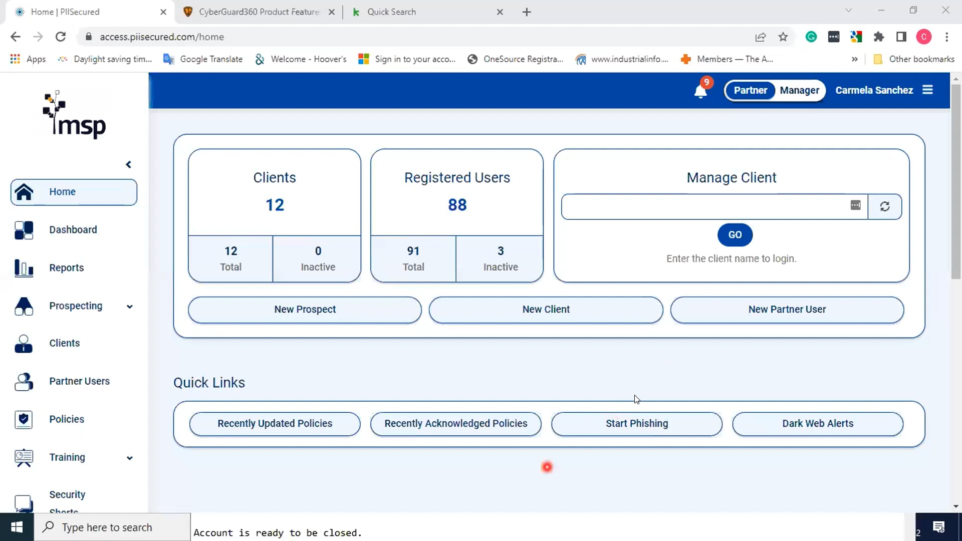
Task: Select the Partner toggle option
Action: pos(750,91)
